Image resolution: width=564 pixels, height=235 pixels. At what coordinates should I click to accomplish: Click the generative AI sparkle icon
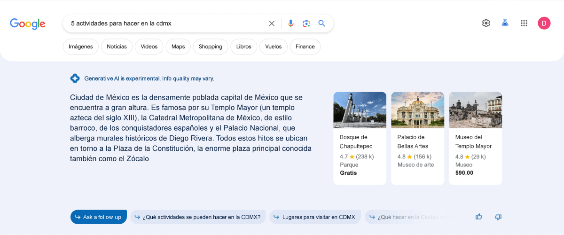75,78
